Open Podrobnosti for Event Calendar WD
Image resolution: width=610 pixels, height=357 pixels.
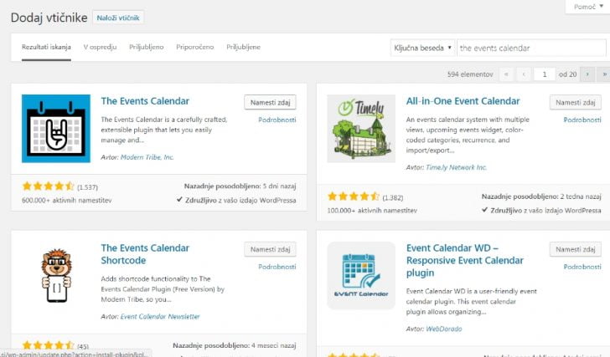582,267
